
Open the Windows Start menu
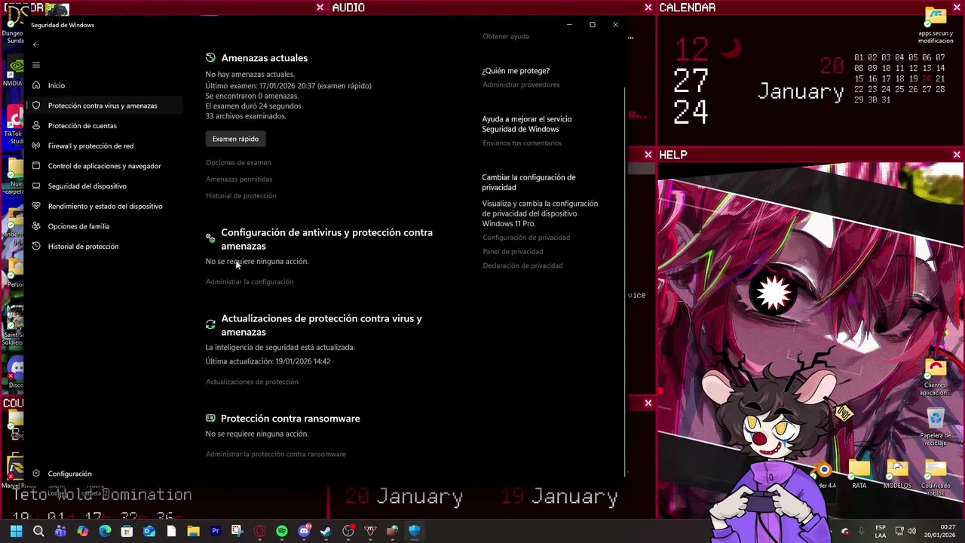(x=16, y=531)
